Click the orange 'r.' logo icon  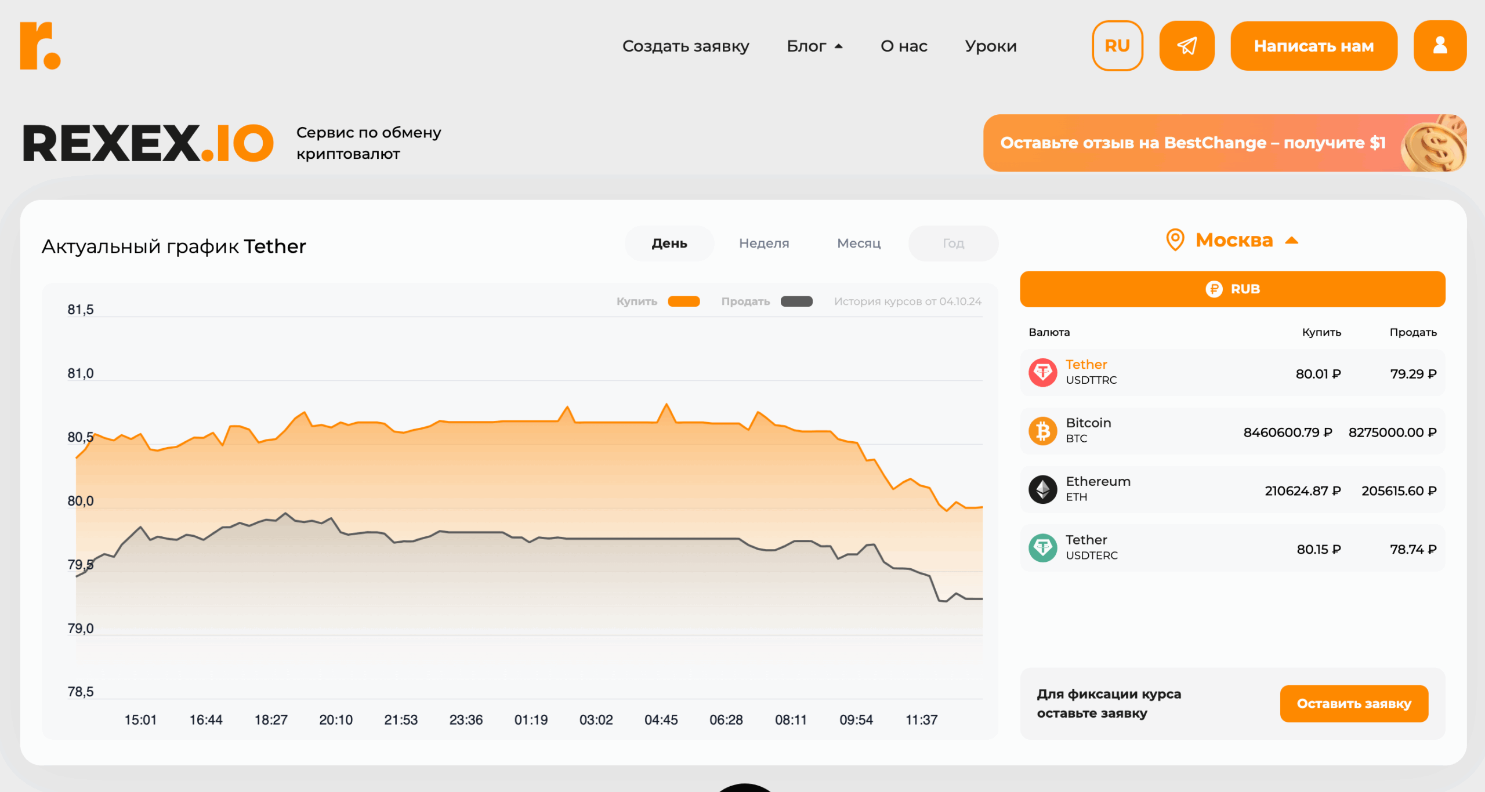(x=40, y=46)
